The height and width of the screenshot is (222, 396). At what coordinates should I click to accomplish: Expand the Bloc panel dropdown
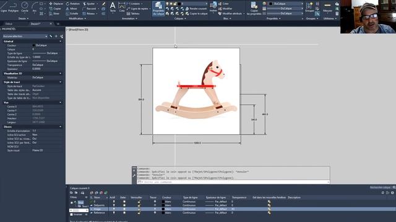click(227, 18)
